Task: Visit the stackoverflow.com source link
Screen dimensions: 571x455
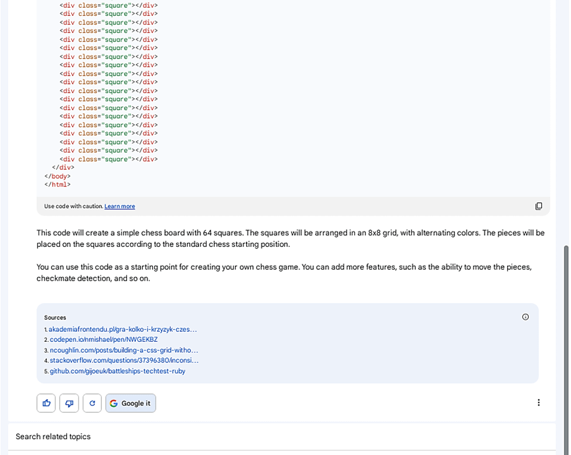Action: click(x=124, y=361)
